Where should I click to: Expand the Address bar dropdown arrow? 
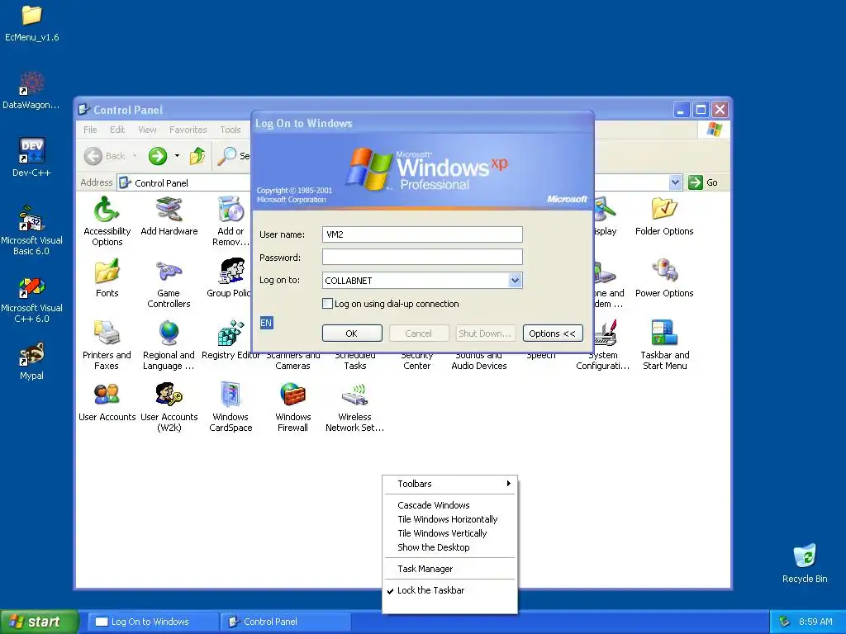(x=675, y=182)
